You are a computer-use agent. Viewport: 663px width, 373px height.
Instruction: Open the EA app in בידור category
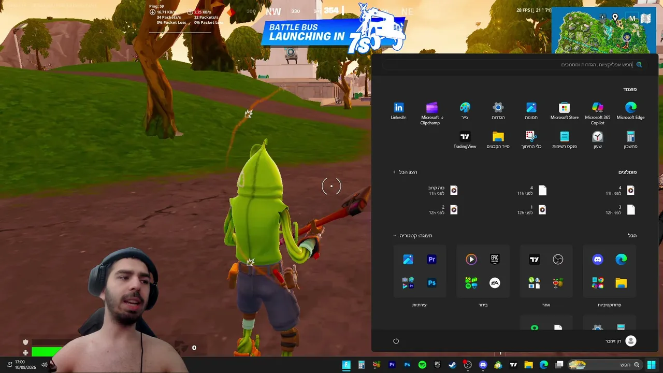495,283
